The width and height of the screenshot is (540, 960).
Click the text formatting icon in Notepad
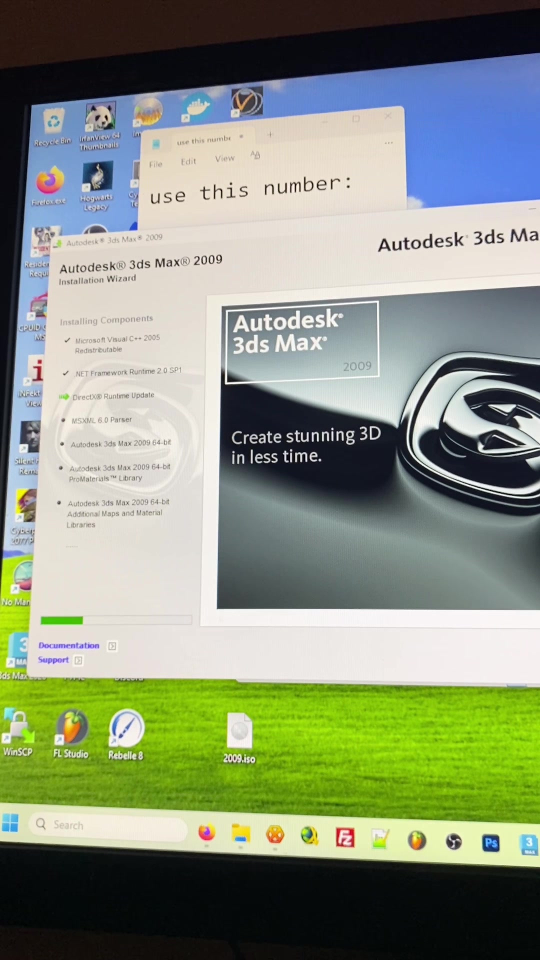coord(255,155)
